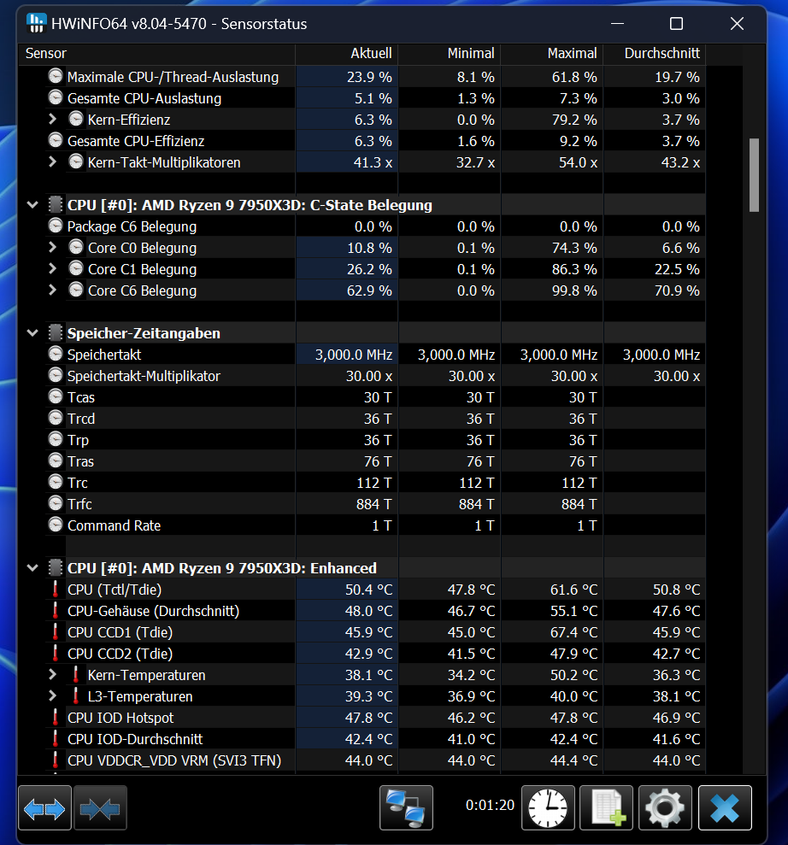Screen dimensions: 788x845
Task: Click gauge icon beside Trfc
Action: pos(56,503)
